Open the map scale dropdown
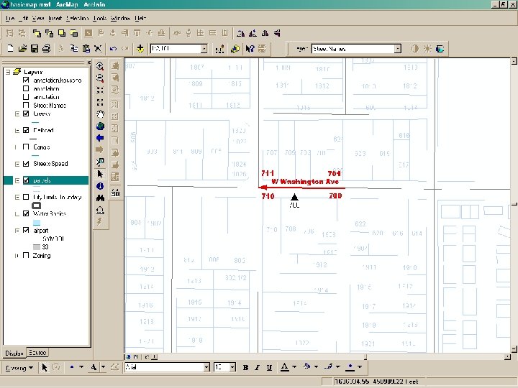This screenshot has width=518, height=388. [x=204, y=49]
